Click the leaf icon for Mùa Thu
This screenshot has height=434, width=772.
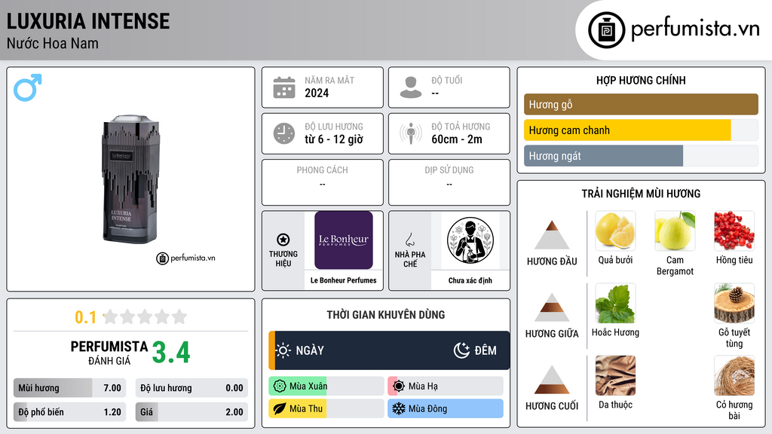coord(280,408)
